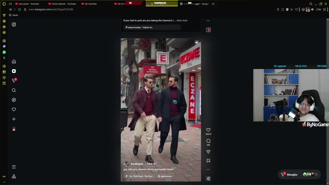Viewport: 329px width, 185px height.
Task: Open tab islands workspace icon beside Opera logo
Action: coord(10,4)
